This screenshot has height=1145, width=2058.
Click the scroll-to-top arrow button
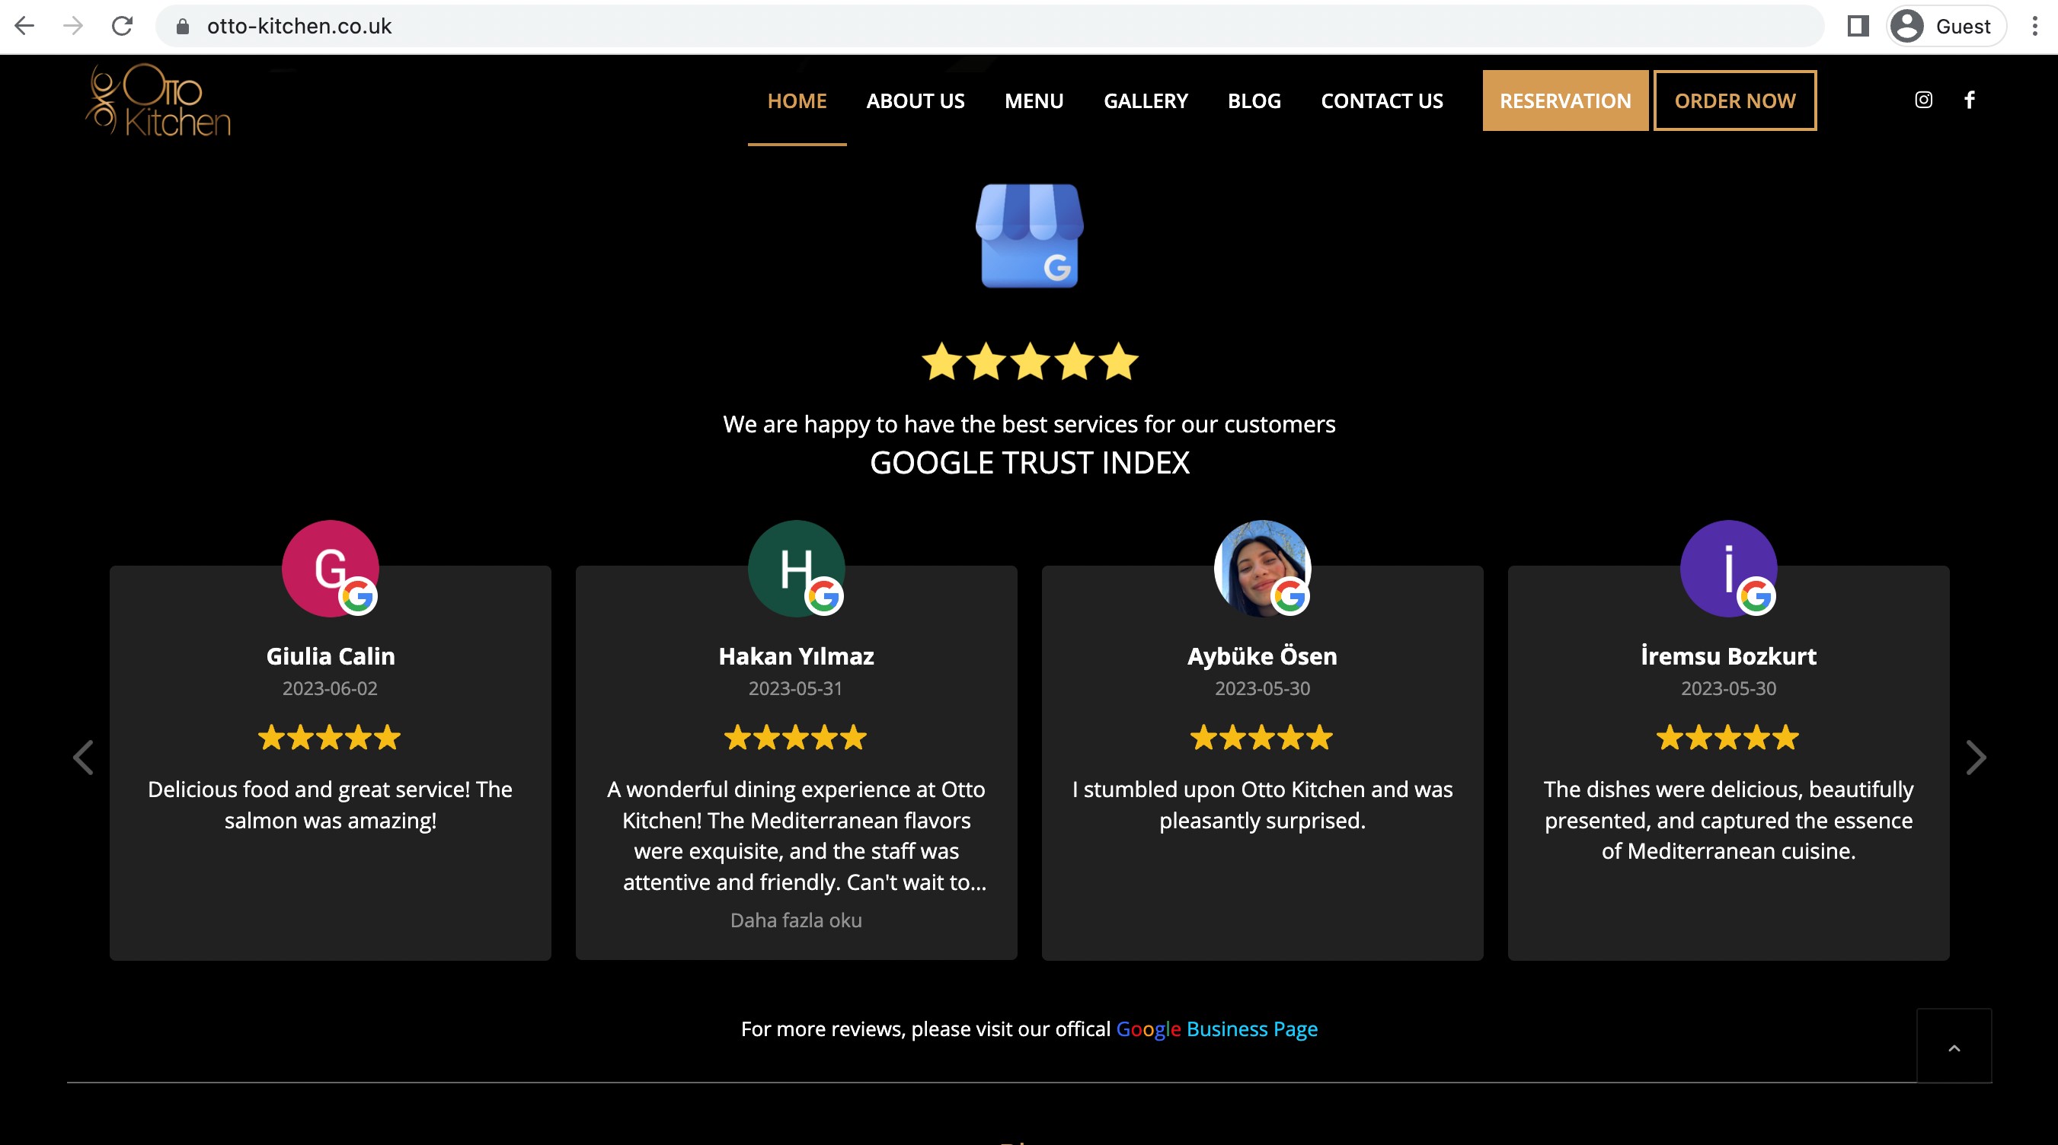pos(1954,1046)
